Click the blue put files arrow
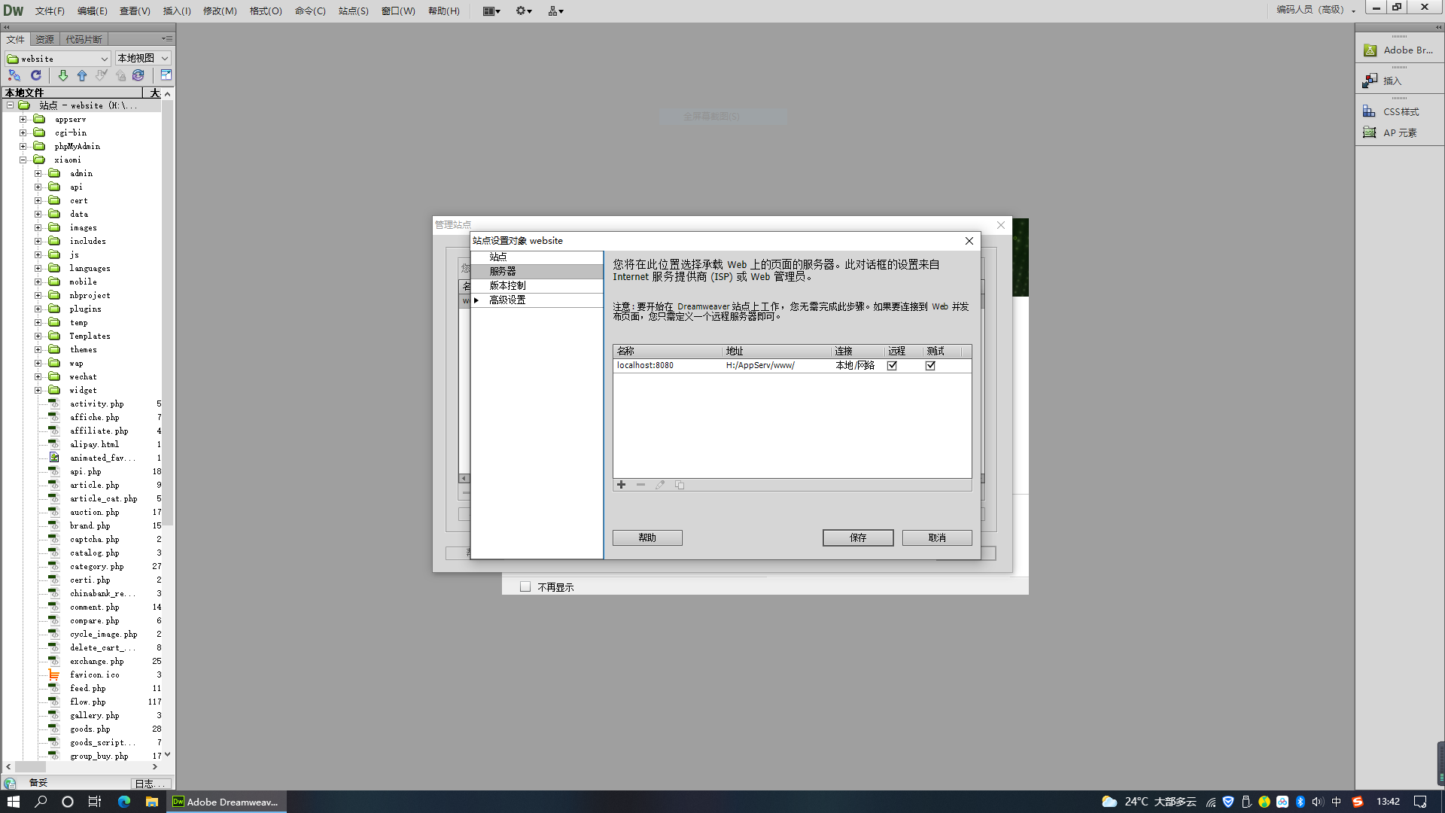Screen dimensions: 1445x813 click(x=82, y=75)
